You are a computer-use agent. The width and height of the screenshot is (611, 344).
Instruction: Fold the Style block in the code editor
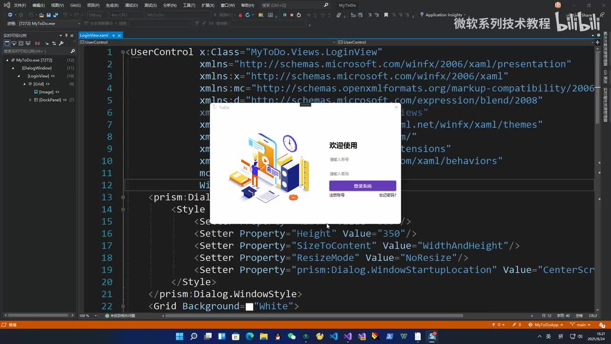[x=123, y=209]
